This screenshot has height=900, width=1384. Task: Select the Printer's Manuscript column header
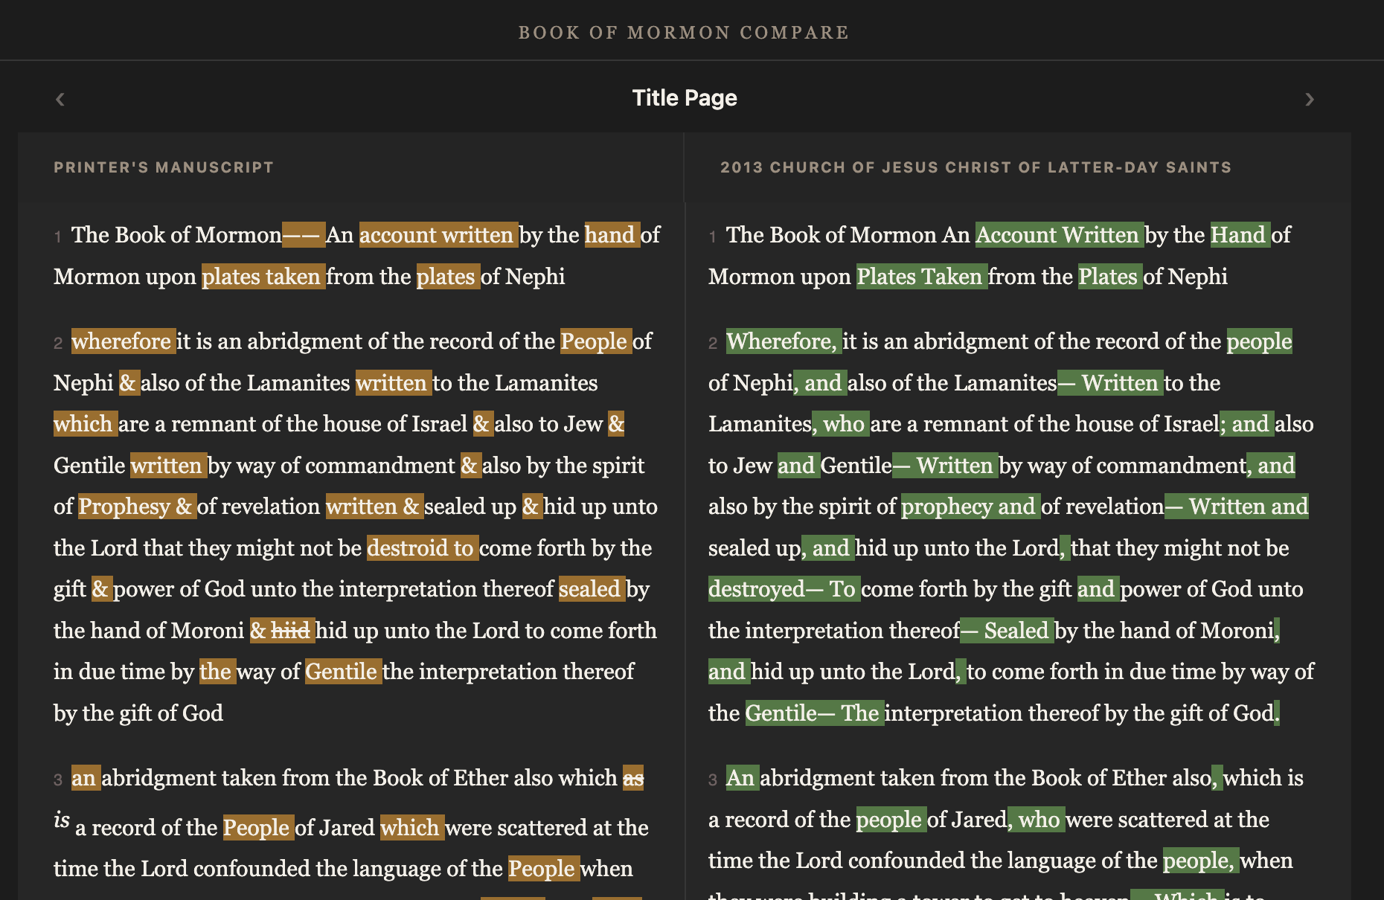[164, 167]
